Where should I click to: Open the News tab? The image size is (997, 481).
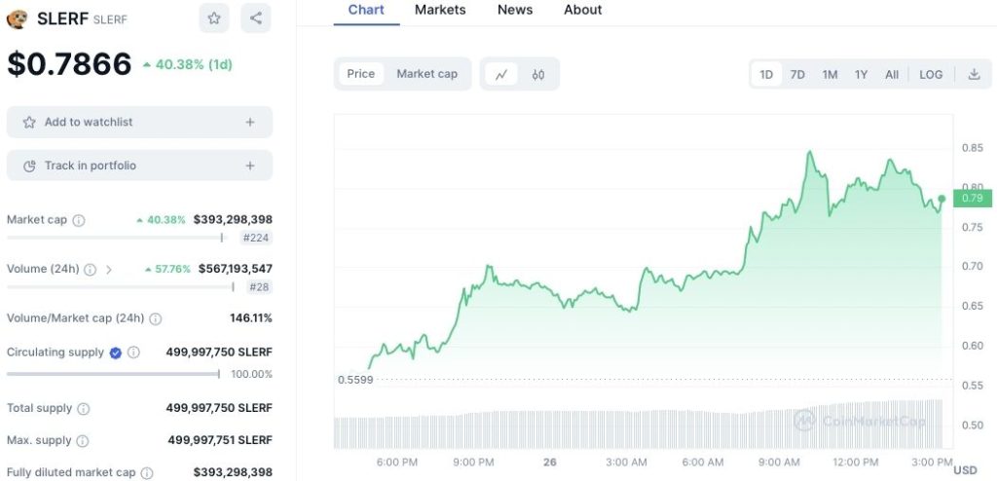pyautogui.click(x=515, y=10)
